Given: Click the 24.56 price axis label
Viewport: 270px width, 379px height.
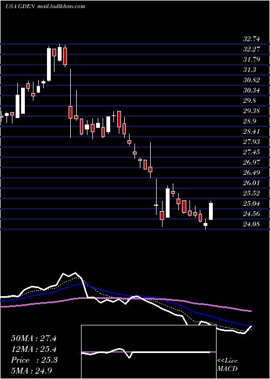Looking at the screenshot, I should (252, 214).
